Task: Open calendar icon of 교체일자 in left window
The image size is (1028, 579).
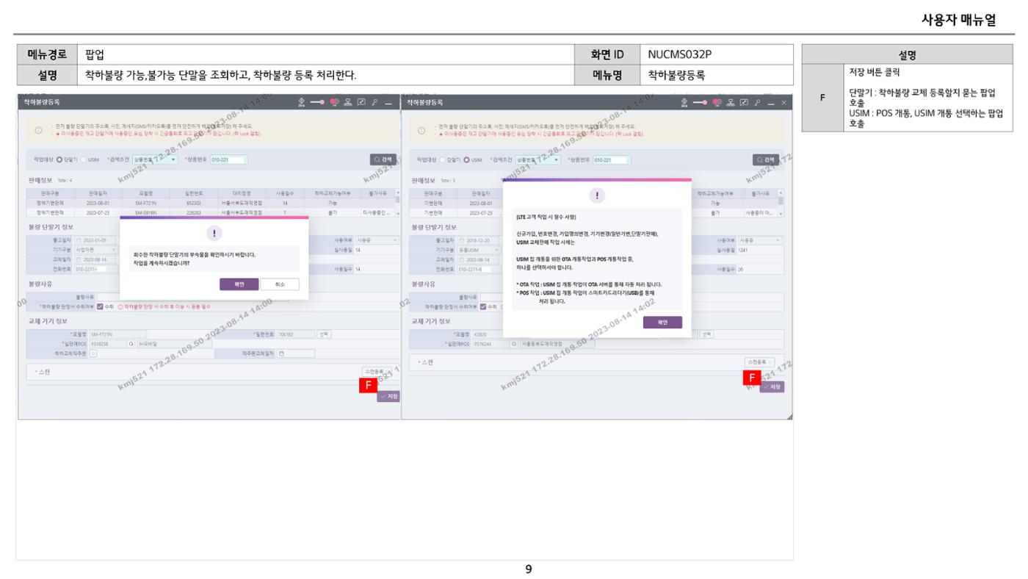Action: coord(79,259)
